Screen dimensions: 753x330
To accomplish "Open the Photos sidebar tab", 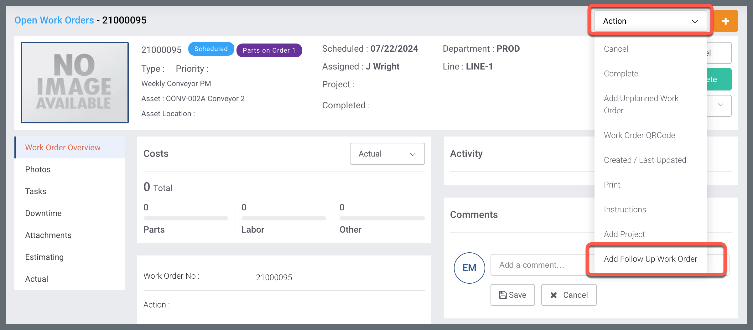I will click(x=70, y=169).
